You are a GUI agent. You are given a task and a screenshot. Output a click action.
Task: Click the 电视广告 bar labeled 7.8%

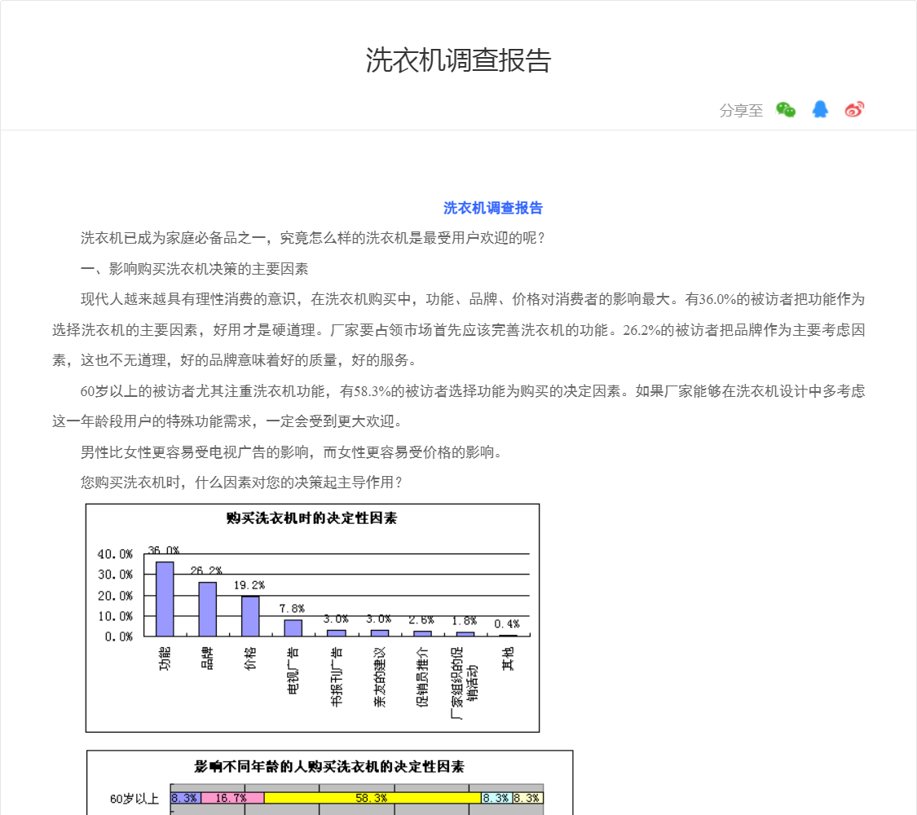(x=293, y=628)
